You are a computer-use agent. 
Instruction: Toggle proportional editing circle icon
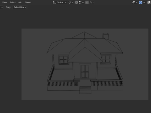(87, 3)
